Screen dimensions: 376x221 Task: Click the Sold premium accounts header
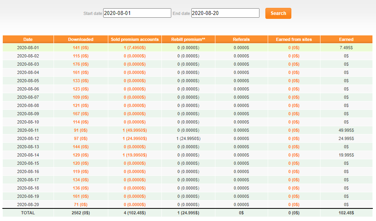pos(135,39)
